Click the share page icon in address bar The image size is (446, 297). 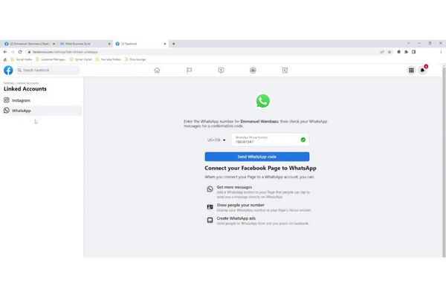click(382, 52)
